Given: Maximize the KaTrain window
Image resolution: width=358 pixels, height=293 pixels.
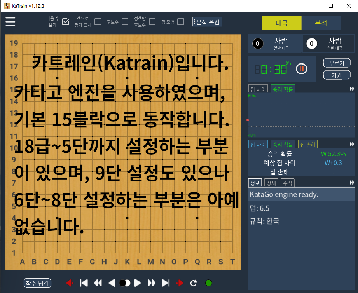Looking at the screenshot, I should tap(331, 6).
